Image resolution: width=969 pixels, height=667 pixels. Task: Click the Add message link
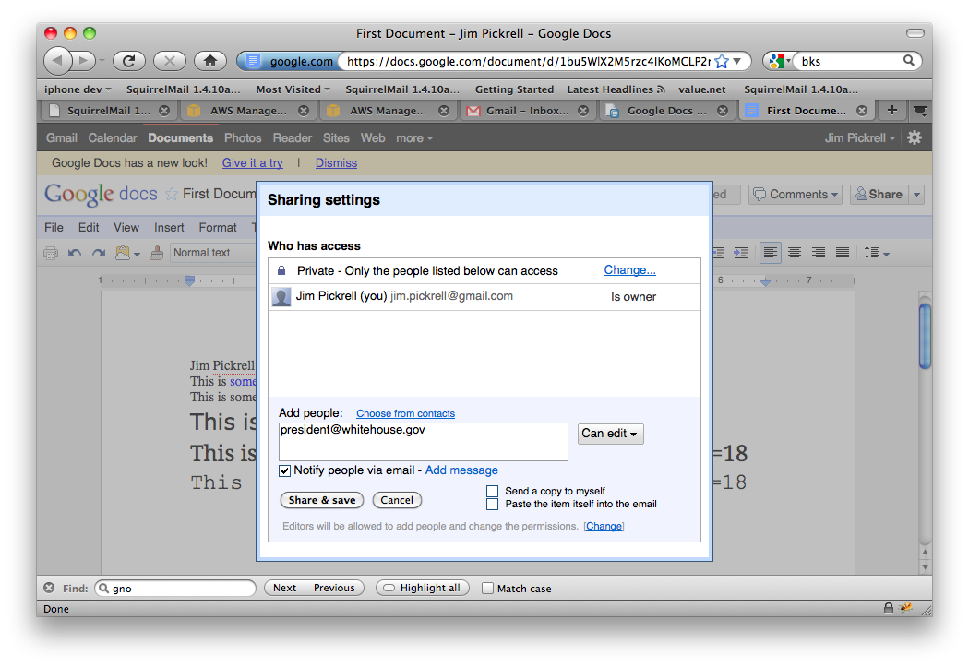pyautogui.click(x=461, y=470)
